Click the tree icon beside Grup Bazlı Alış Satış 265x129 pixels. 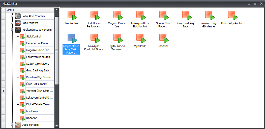pyautogui.click(x=23, y=70)
